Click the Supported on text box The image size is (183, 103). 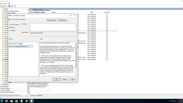pos(53,34)
